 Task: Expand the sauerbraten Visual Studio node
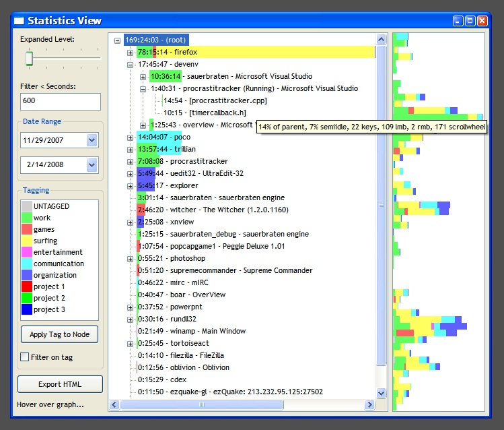pyautogui.click(x=143, y=77)
